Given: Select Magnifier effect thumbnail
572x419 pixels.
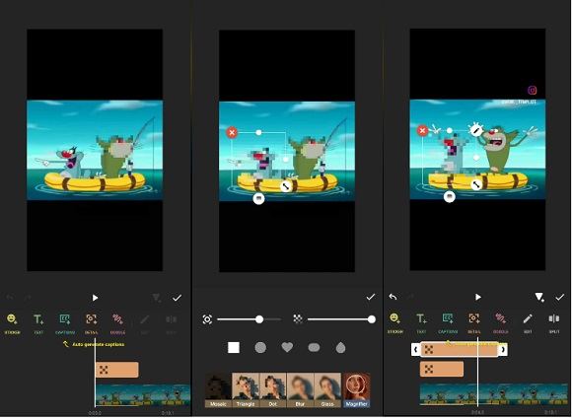Looking at the screenshot, I should (x=356, y=389).
